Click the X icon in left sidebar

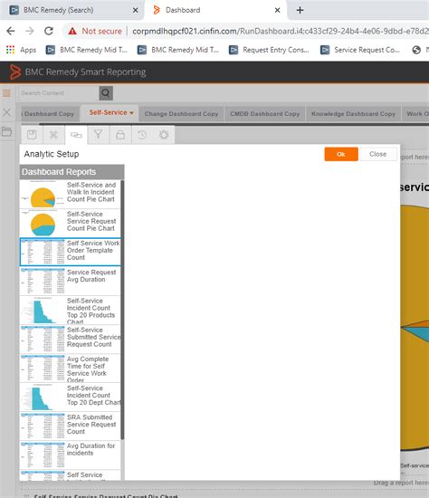click(x=6, y=112)
